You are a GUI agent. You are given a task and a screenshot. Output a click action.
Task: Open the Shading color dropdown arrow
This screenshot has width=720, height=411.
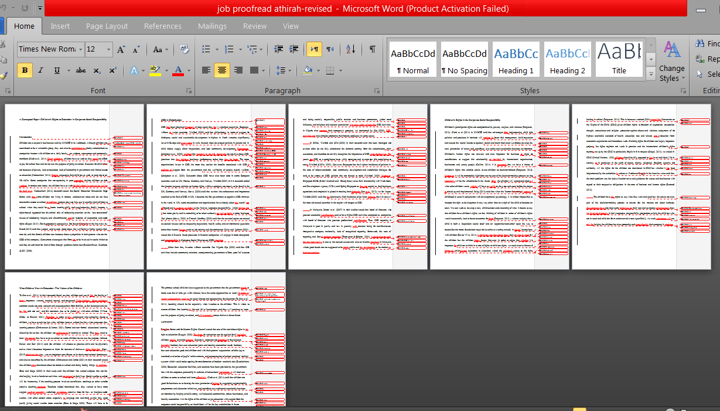(317, 70)
